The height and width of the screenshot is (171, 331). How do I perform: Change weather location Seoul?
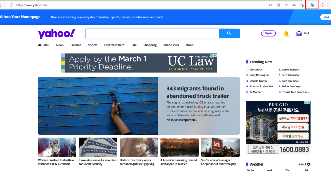coord(302,164)
